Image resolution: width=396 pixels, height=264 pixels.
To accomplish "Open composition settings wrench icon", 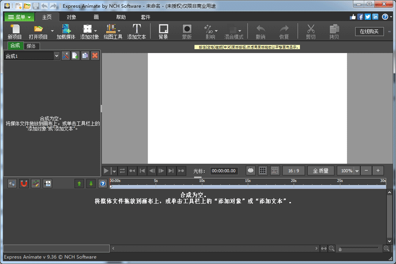I will point(65,55).
